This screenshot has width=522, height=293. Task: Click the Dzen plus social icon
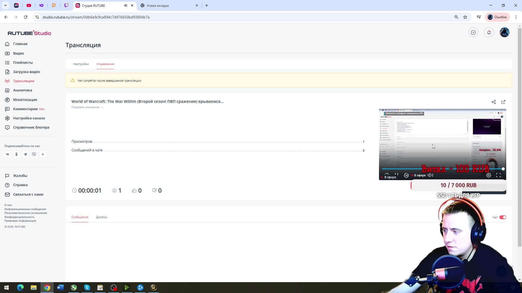pos(43,154)
